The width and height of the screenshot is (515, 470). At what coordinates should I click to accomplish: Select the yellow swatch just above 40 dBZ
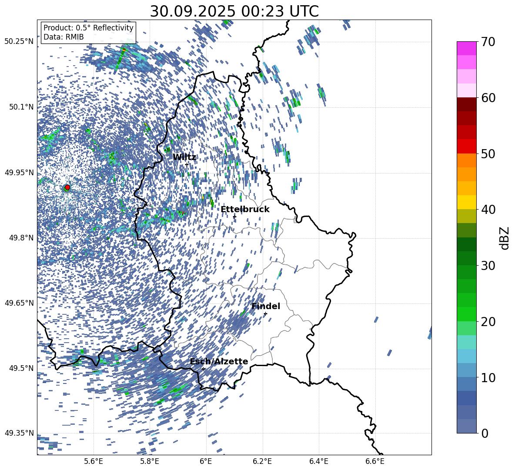coord(467,202)
